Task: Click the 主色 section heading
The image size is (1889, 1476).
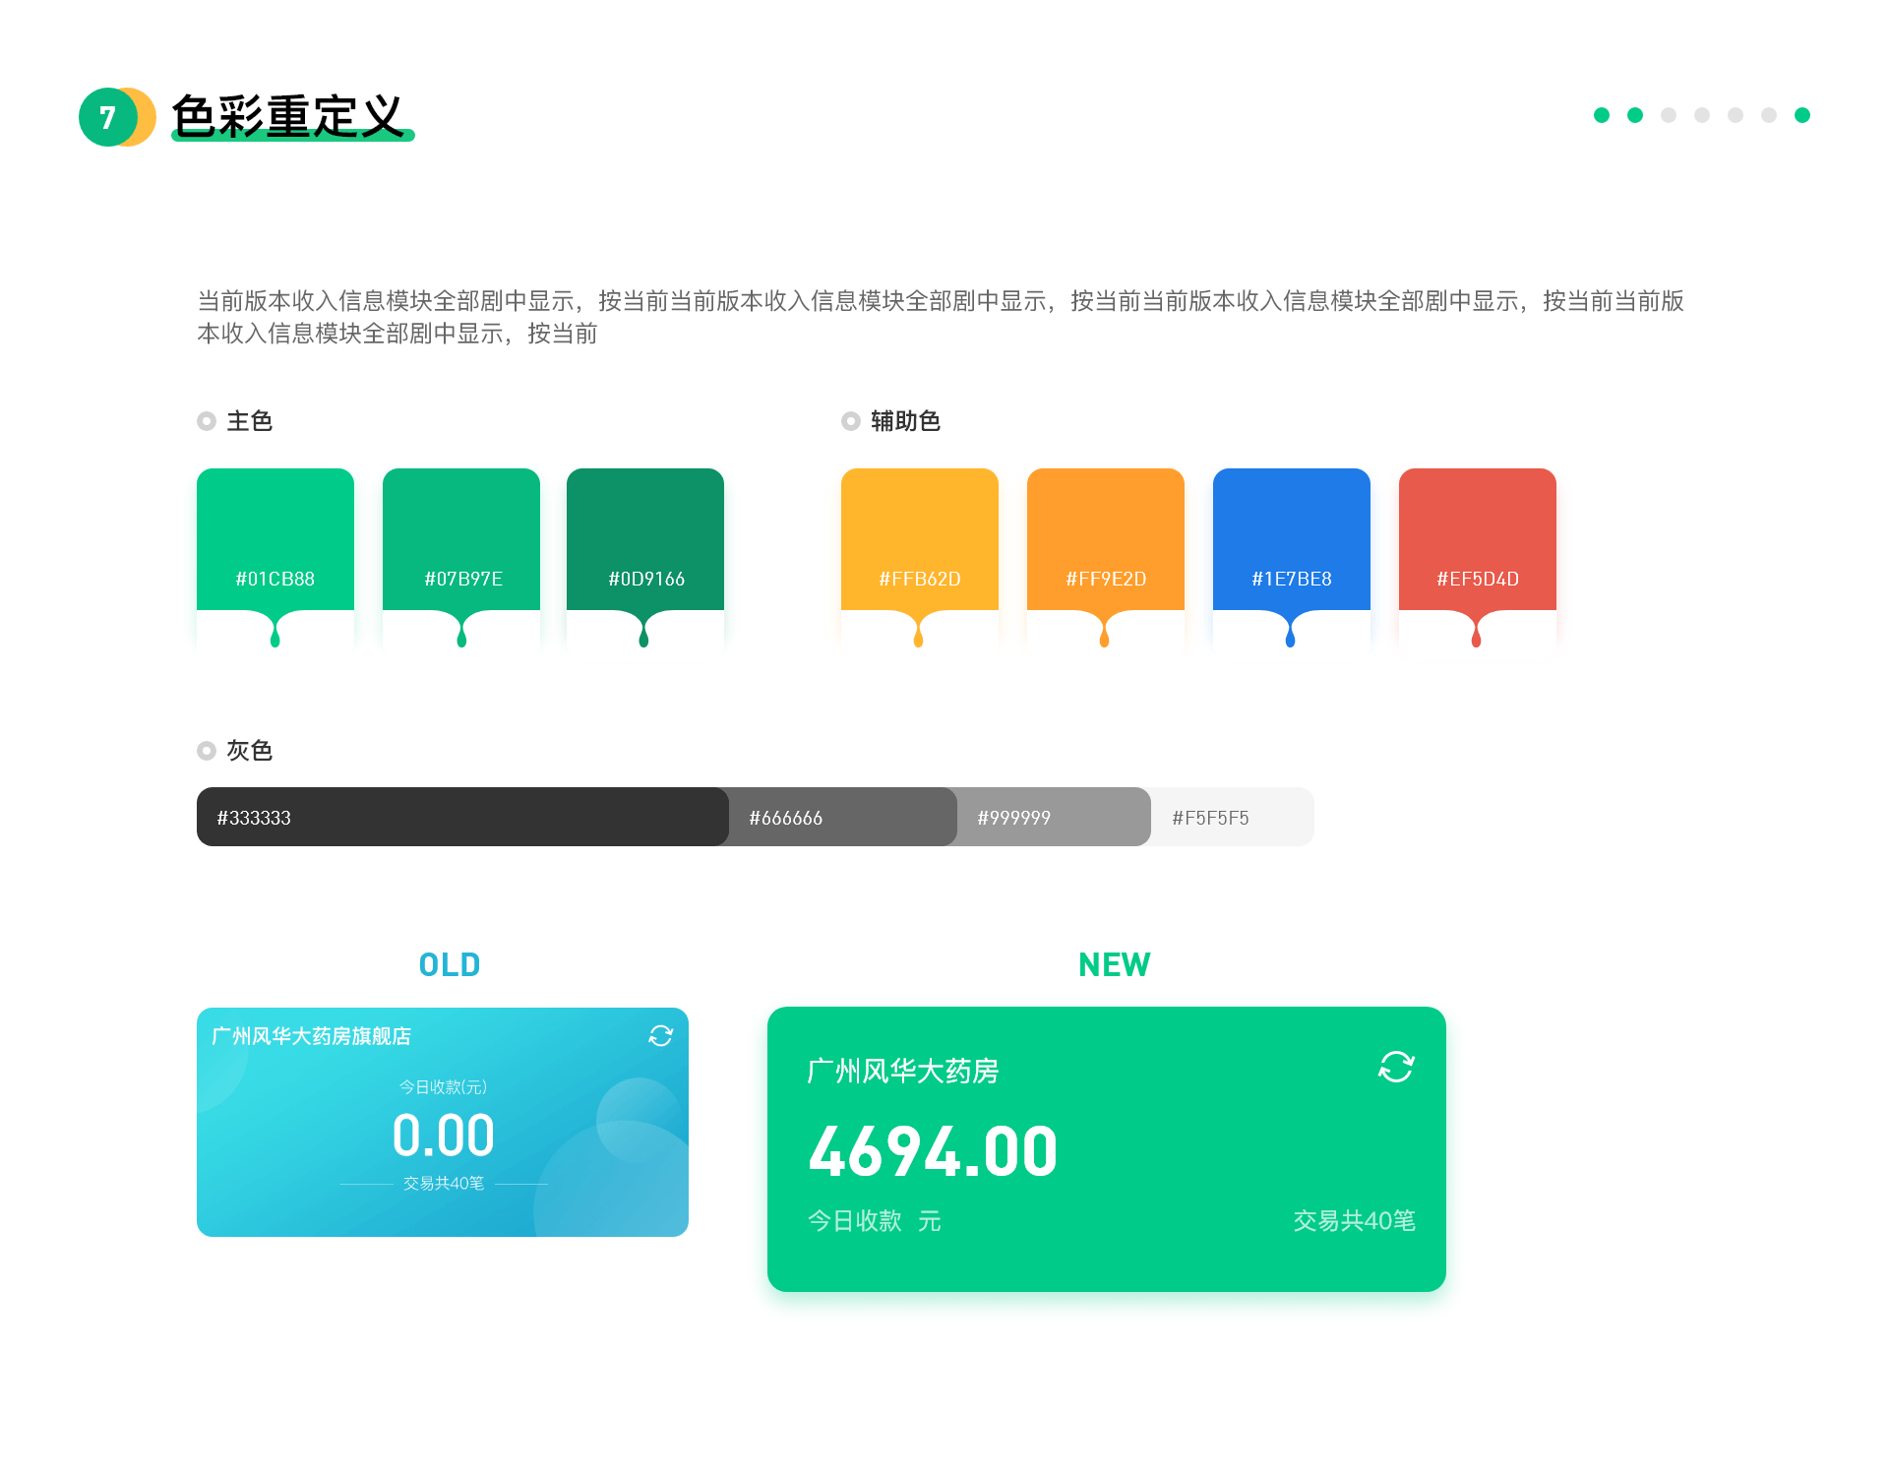Action: pos(249,421)
